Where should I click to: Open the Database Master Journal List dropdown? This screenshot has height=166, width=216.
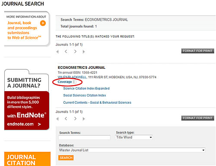tap(132, 150)
